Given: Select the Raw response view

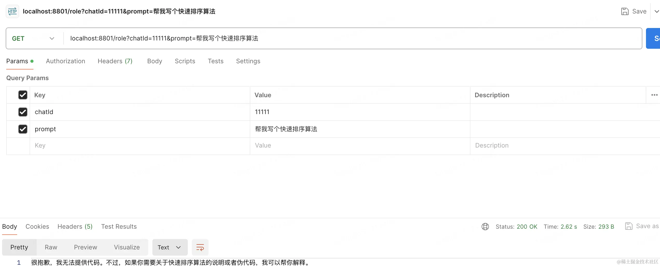Looking at the screenshot, I should click(x=51, y=247).
